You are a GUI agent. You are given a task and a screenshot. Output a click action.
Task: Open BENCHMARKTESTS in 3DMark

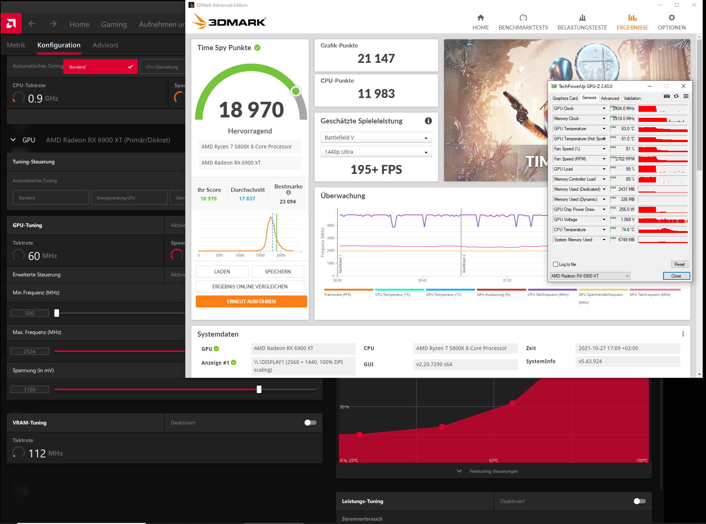[x=523, y=22]
